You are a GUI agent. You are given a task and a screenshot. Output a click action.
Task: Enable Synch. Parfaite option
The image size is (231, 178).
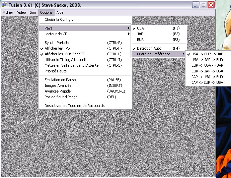[x=85, y=43]
